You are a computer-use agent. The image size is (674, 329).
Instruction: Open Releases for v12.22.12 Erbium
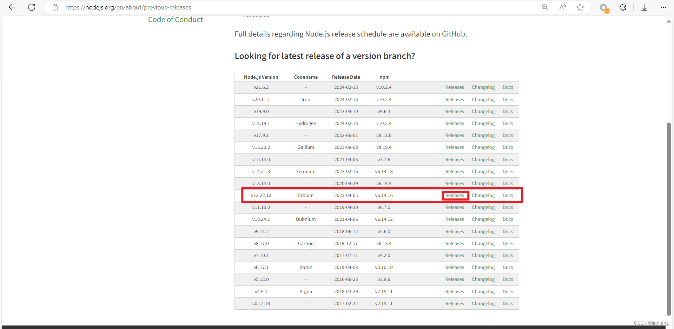coord(455,196)
